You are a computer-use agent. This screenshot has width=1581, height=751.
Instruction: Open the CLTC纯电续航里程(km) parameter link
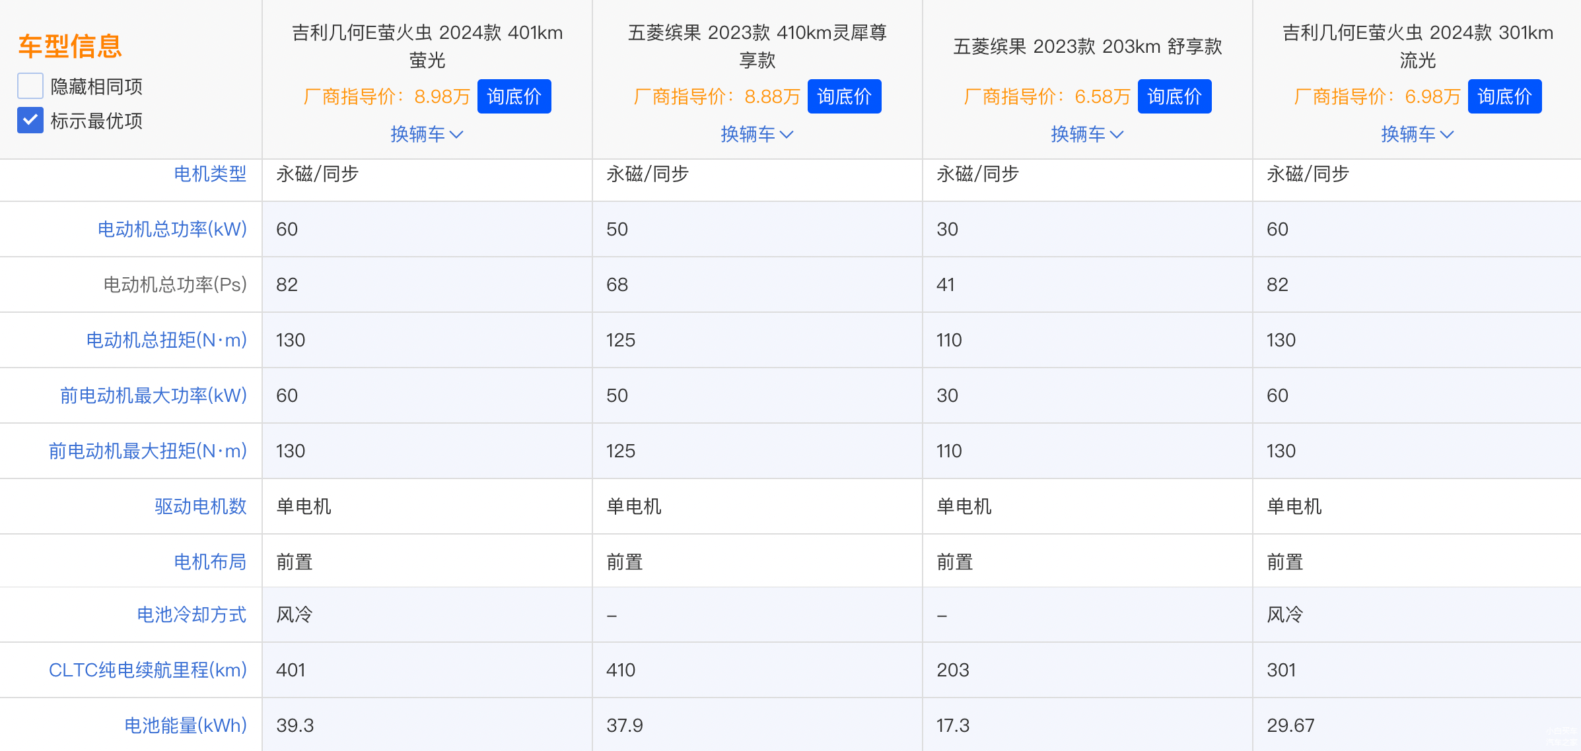(x=148, y=670)
